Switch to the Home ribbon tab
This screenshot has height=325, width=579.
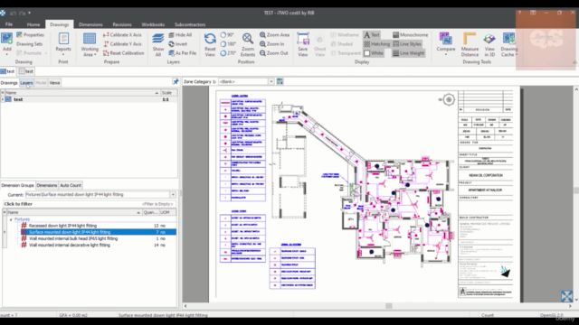pyautogui.click(x=33, y=24)
